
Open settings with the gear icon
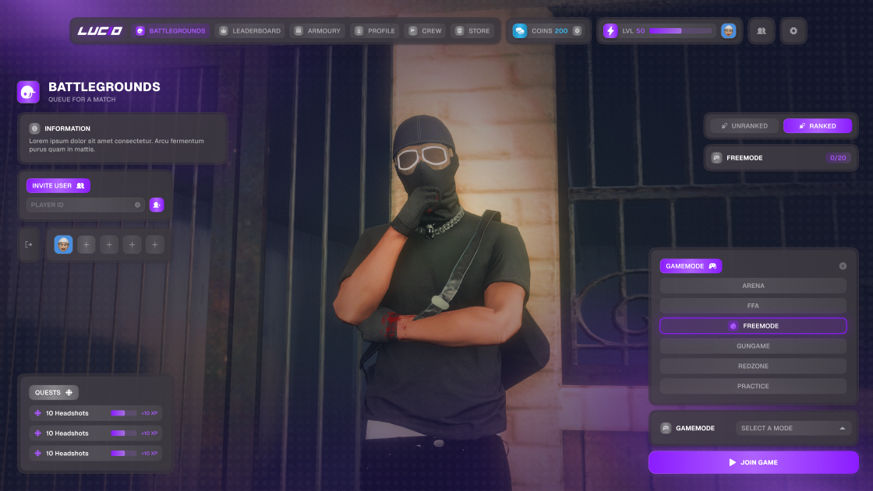point(793,31)
